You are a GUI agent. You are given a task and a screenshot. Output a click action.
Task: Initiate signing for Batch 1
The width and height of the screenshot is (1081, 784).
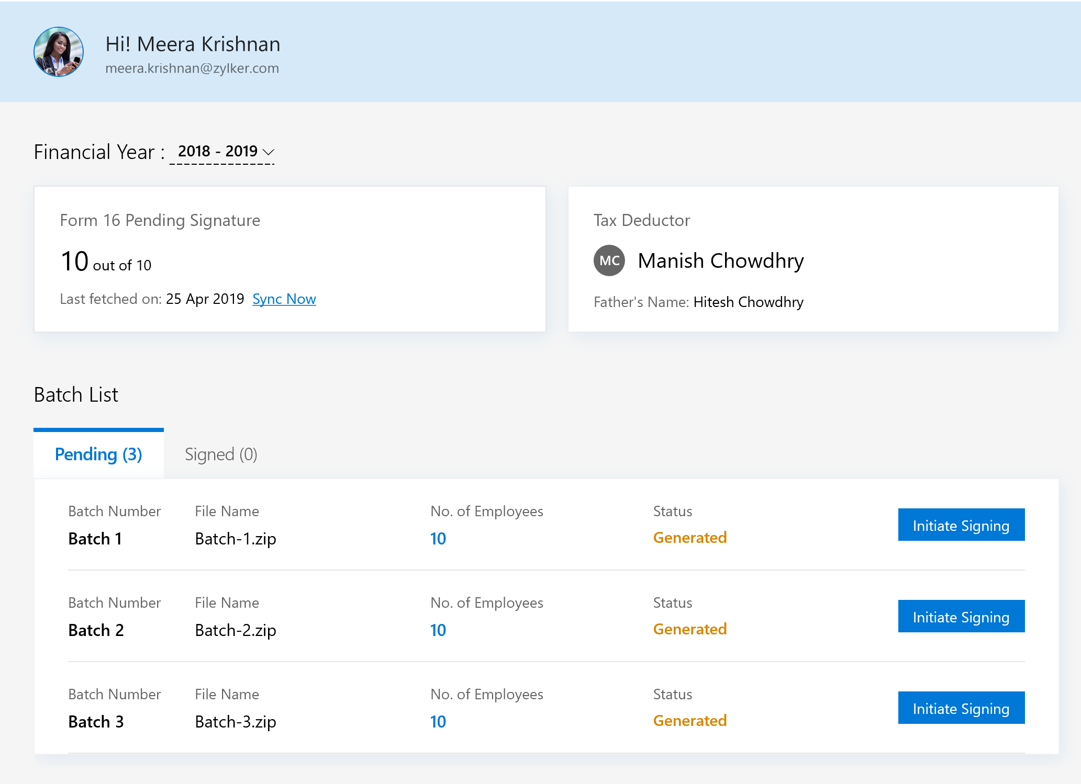click(x=961, y=525)
